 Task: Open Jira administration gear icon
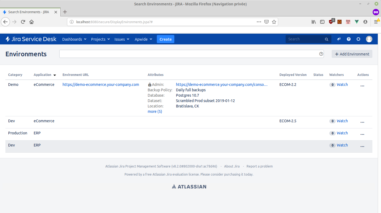tap(358, 39)
